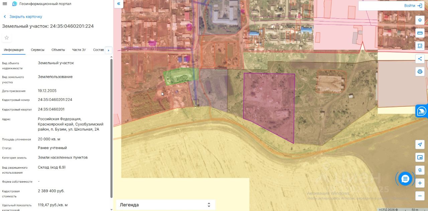Show more tabs with right arrow
Image resolution: width=428 pixels, height=211 pixels.
tap(108, 50)
